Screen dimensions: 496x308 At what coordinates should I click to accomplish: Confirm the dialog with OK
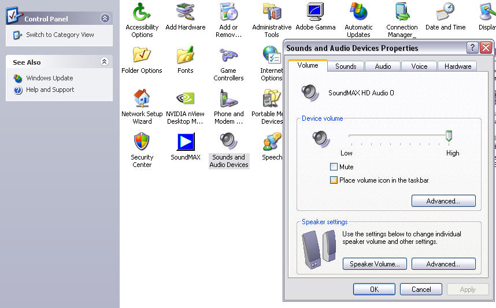374,290
